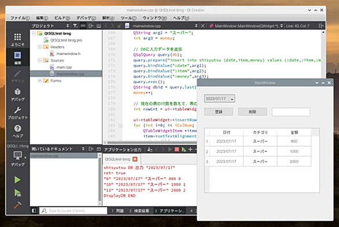Select table cell 800 in MainWindow
This screenshot has width=339, height=227.
click(294, 141)
